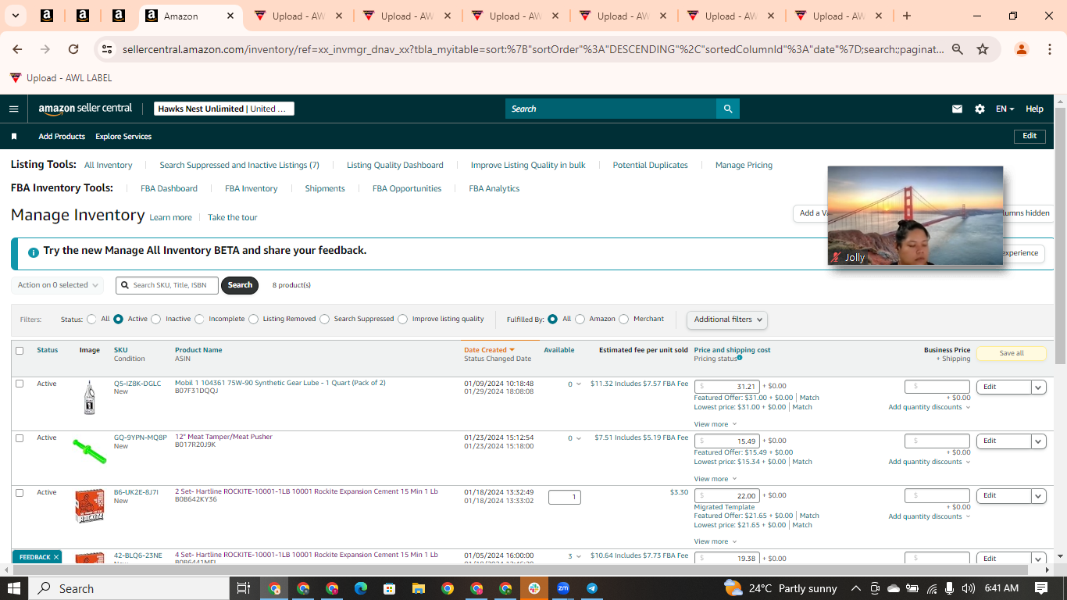1067x600 pixels.
Task: Reload the page with the refresh icon
Action: click(x=73, y=49)
